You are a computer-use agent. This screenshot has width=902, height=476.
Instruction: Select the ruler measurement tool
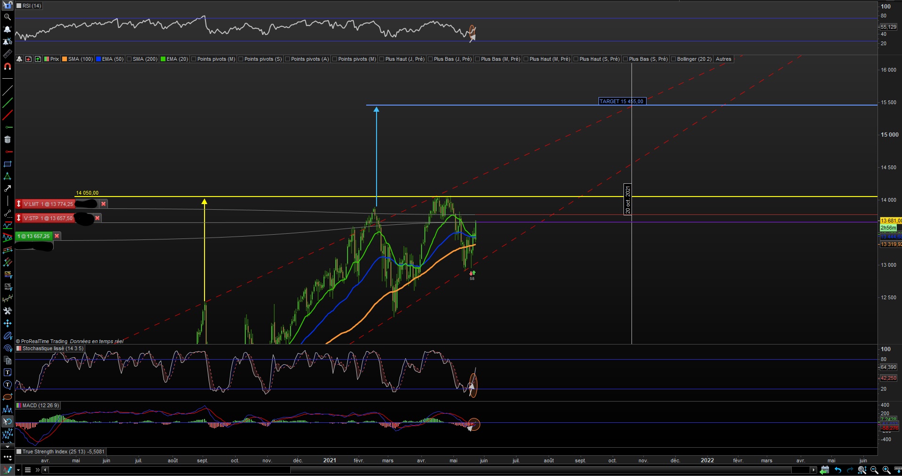[x=7, y=54]
